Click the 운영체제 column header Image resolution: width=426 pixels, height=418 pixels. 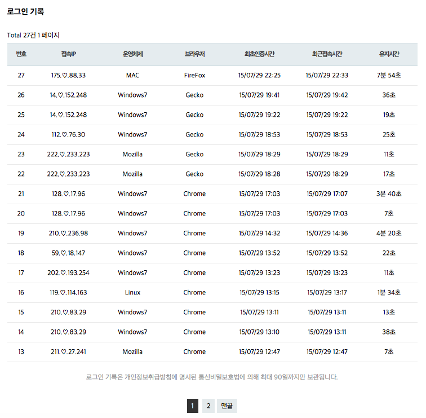[132, 54]
